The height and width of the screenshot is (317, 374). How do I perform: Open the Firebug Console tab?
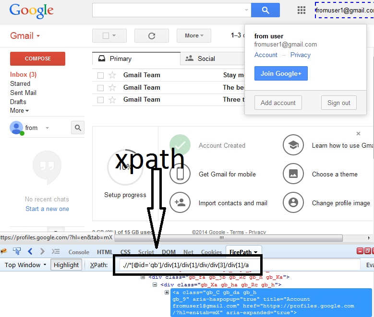79,252
